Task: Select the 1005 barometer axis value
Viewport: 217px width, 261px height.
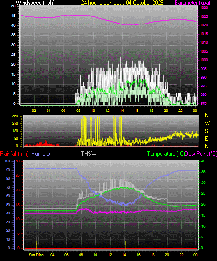Action: 204,51
